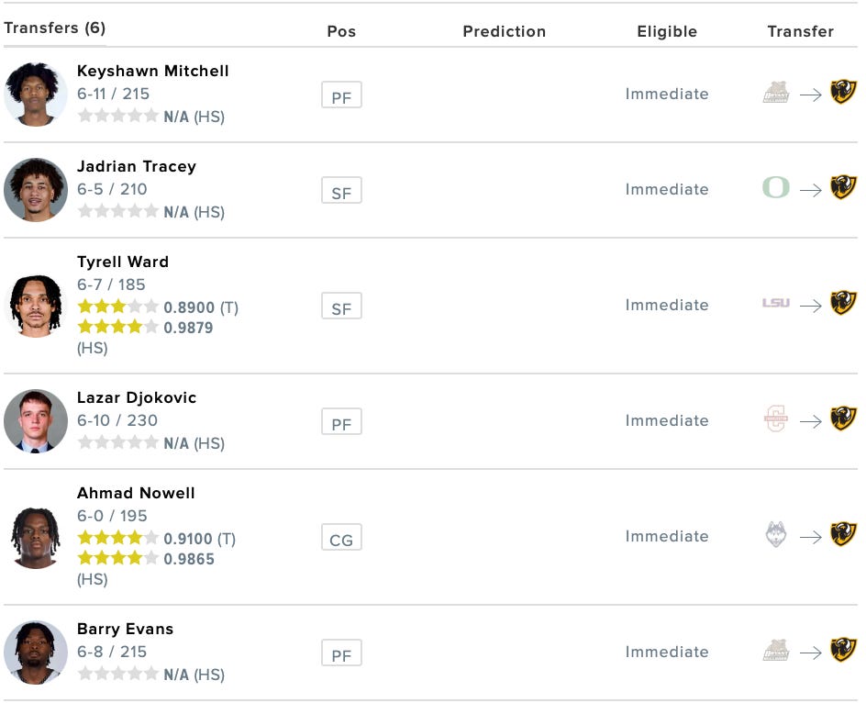Click the VCU ram logo in Ward's row

tap(843, 303)
